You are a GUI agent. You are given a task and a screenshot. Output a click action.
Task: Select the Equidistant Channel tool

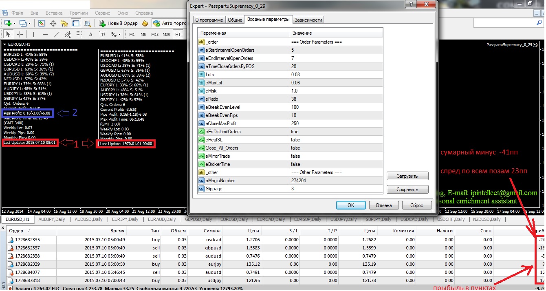[x=68, y=34]
